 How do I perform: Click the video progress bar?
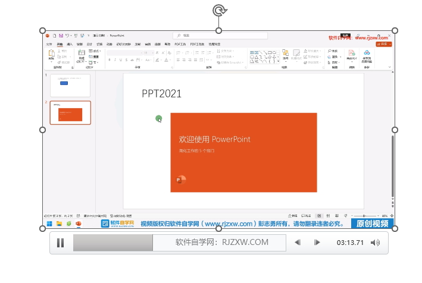[x=180, y=243]
